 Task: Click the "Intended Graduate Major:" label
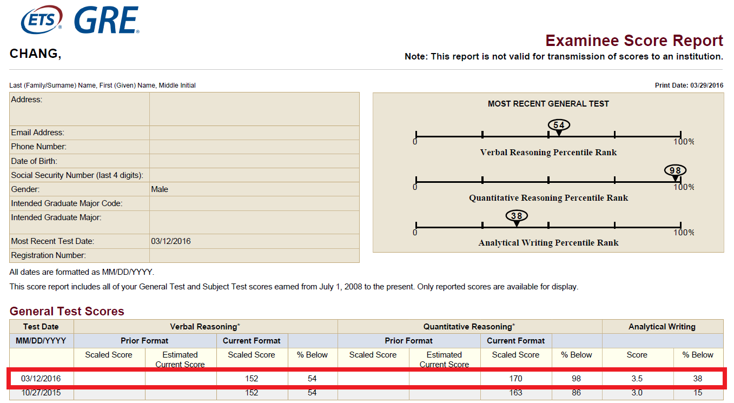click(56, 217)
